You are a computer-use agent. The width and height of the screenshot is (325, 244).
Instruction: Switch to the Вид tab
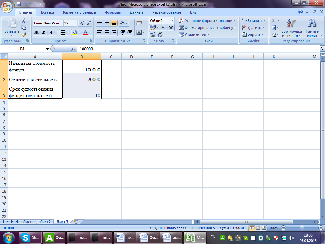[193, 12]
